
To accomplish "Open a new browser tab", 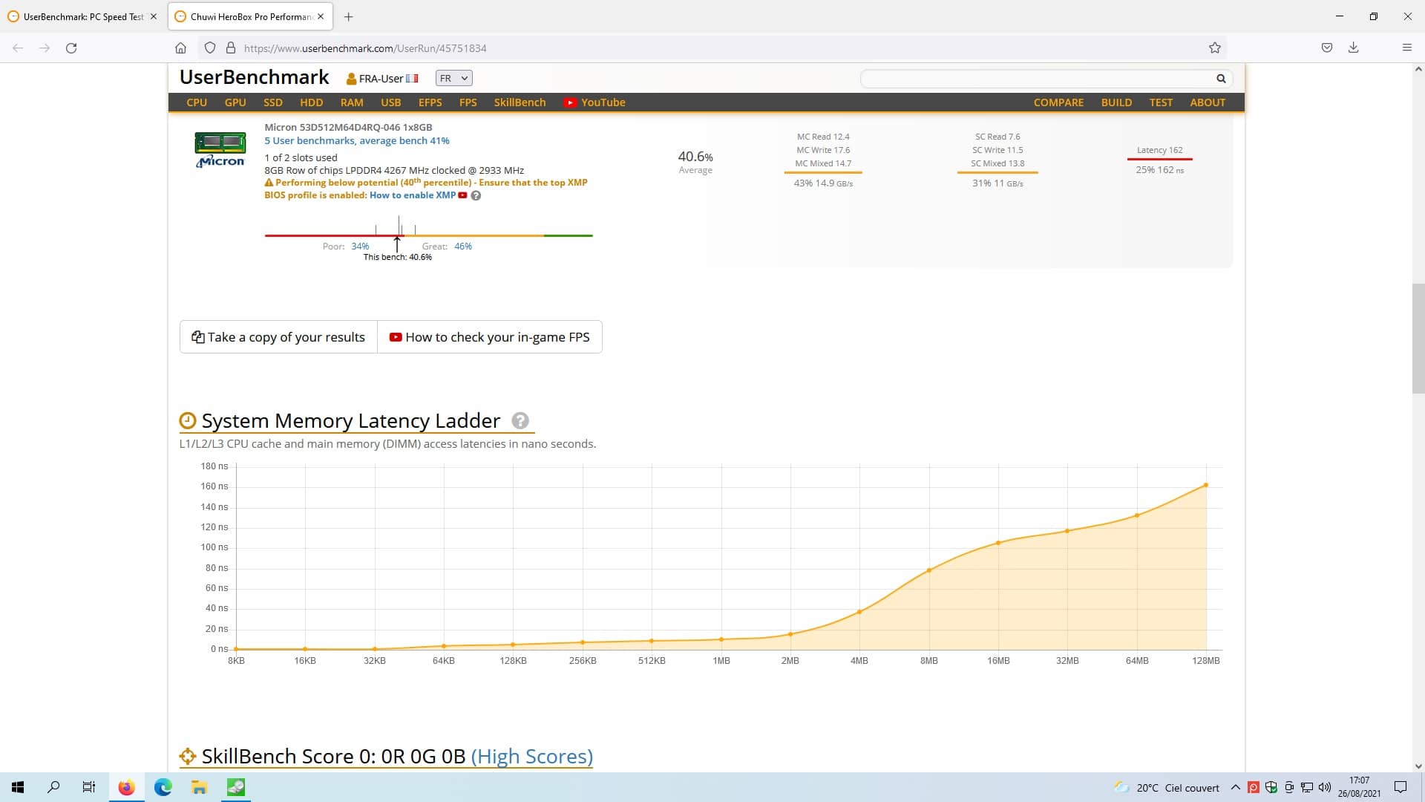I will pos(348,16).
